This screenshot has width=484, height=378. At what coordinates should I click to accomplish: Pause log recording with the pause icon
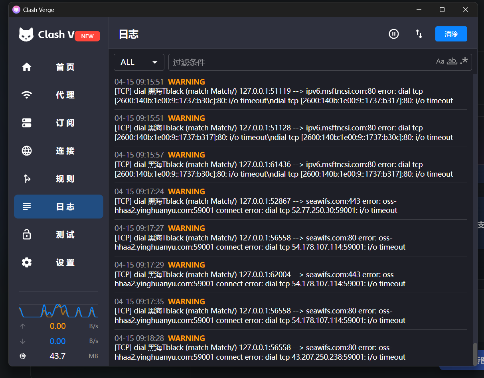click(x=394, y=34)
